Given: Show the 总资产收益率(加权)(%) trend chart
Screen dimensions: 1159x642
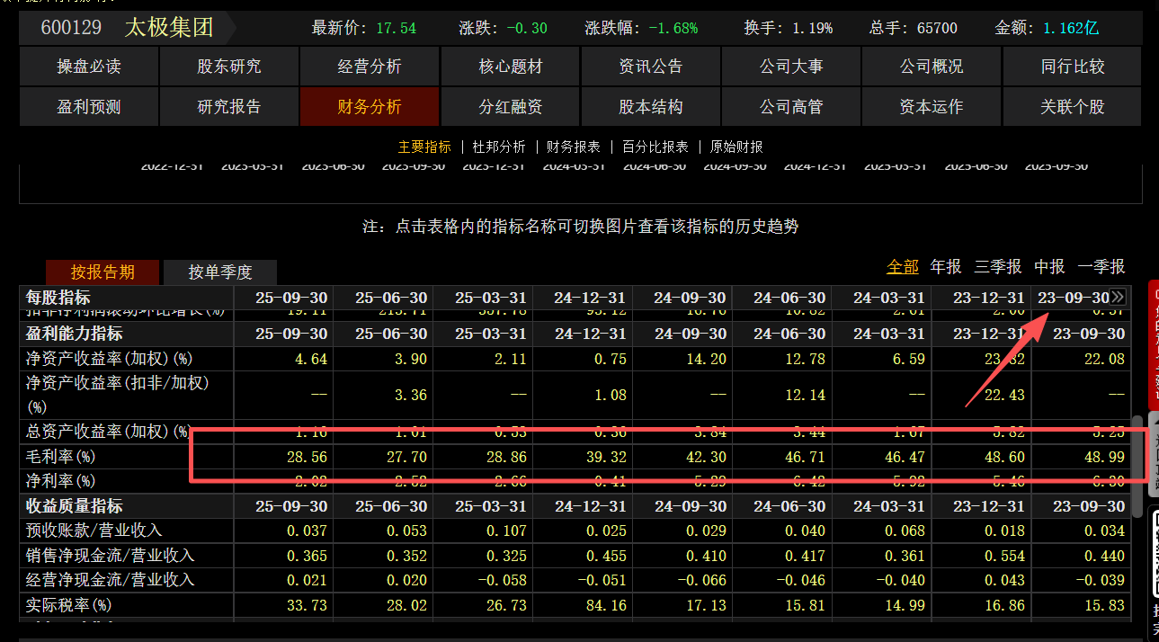Looking at the screenshot, I should click(110, 432).
